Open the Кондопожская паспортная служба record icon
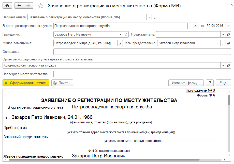Viewport: 234px width, 164px height. coord(228,65)
